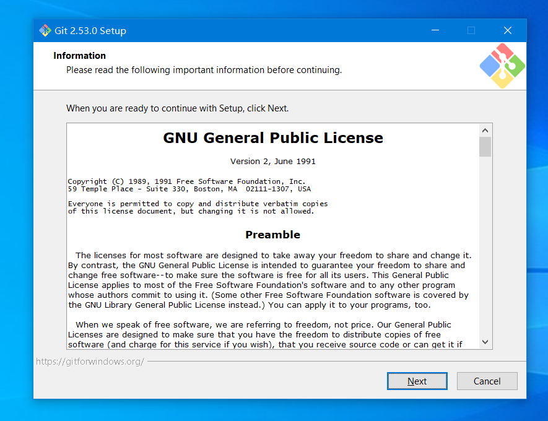Viewport: 548px width, 421px height.
Task: Click 'Please read the following important information' text
Action: pos(204,70)
